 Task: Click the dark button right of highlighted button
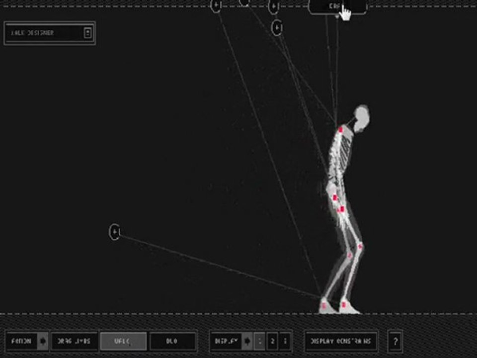[172, 341]
